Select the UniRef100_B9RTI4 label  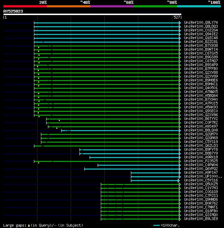(201, 49)
